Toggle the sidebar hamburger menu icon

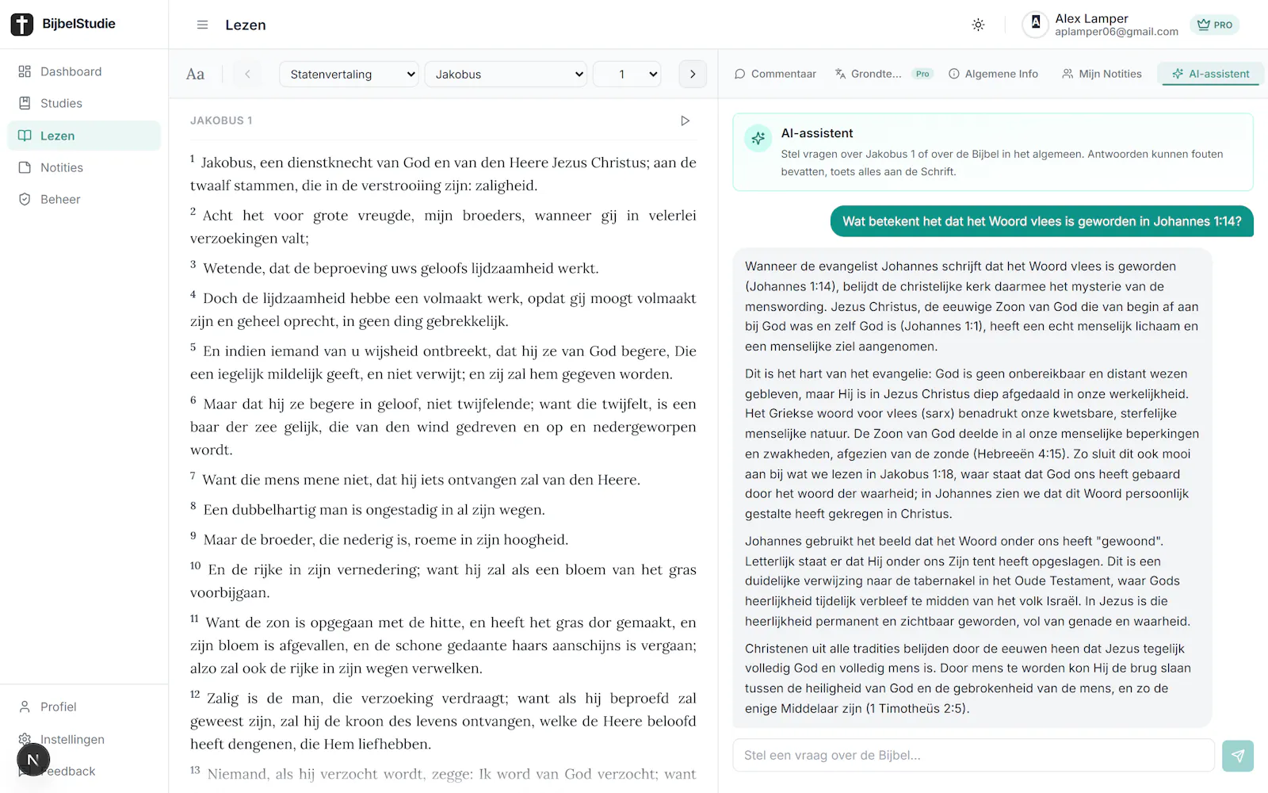point(202,25)
